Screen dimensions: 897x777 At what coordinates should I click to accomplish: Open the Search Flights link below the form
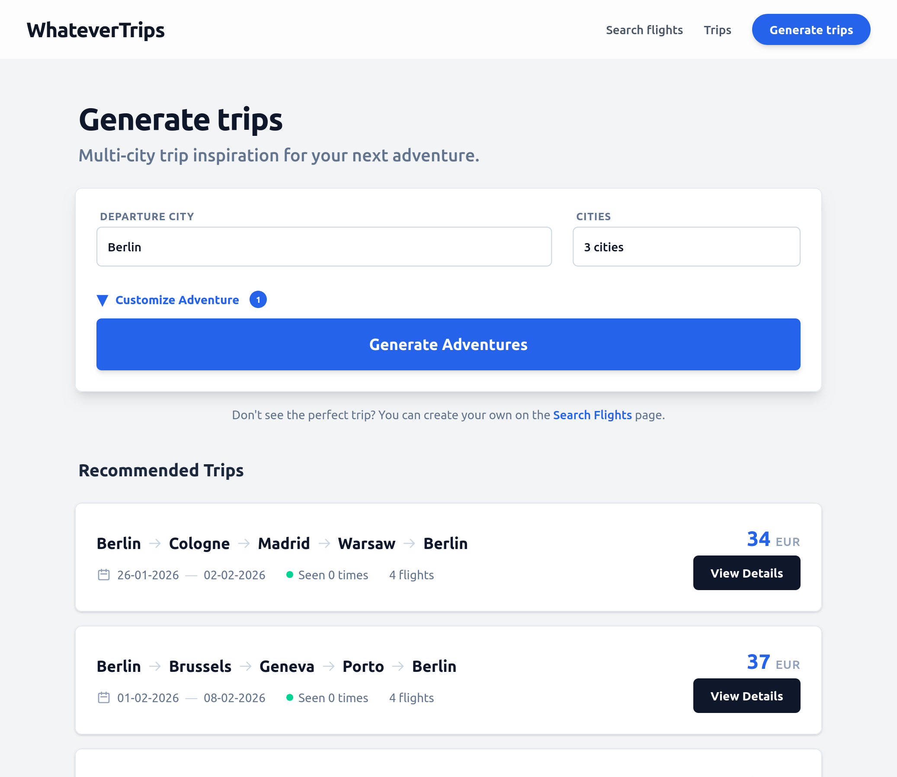(x=592, y=415)
